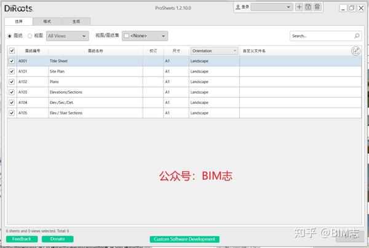
Task: Click the Feedback button
Action: (x=22, y=239)
